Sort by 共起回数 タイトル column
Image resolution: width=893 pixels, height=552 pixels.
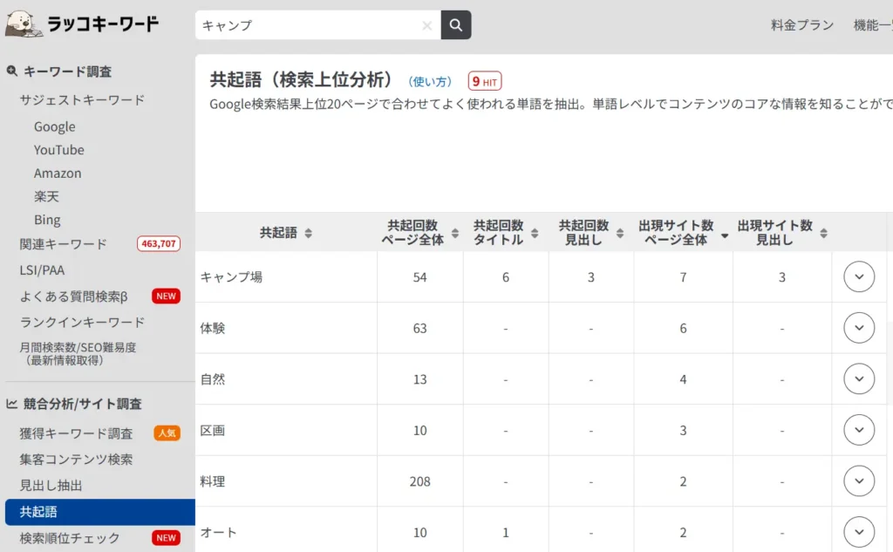tap(535, 233)
